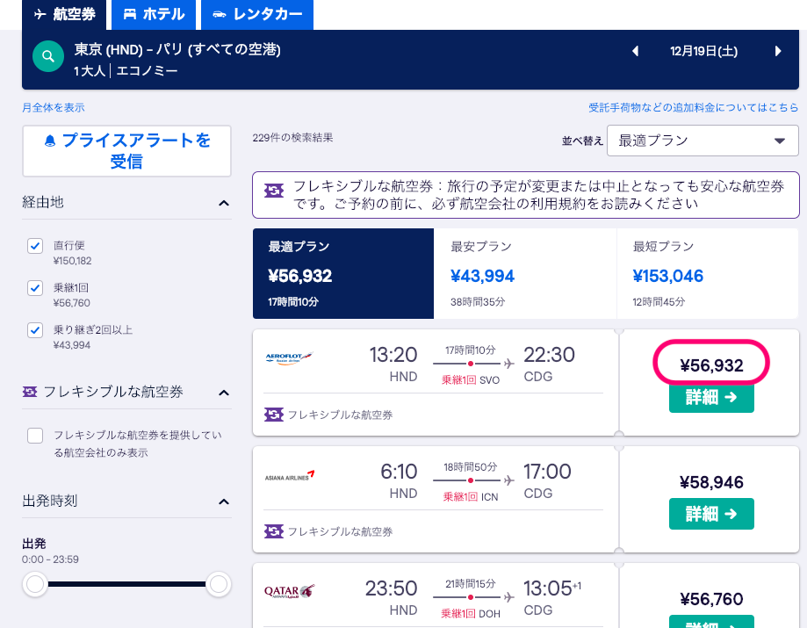This screenshot has width=807, height=628.
Task: Enable flexible-ticket airlines only checkbox
Action: tap(35, 436)
